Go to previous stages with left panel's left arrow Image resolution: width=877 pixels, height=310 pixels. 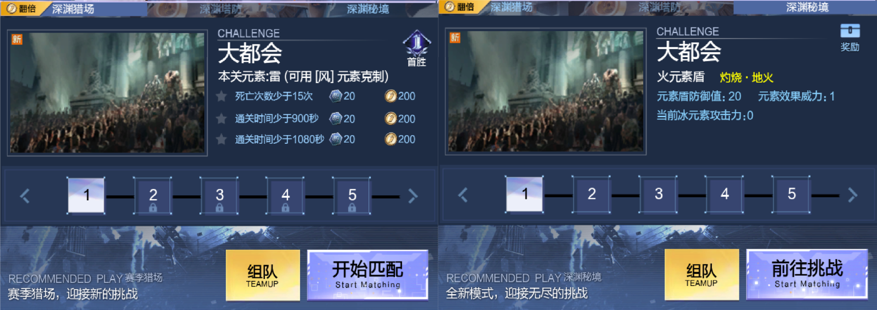pyautogui.click(x=25, y=196)
